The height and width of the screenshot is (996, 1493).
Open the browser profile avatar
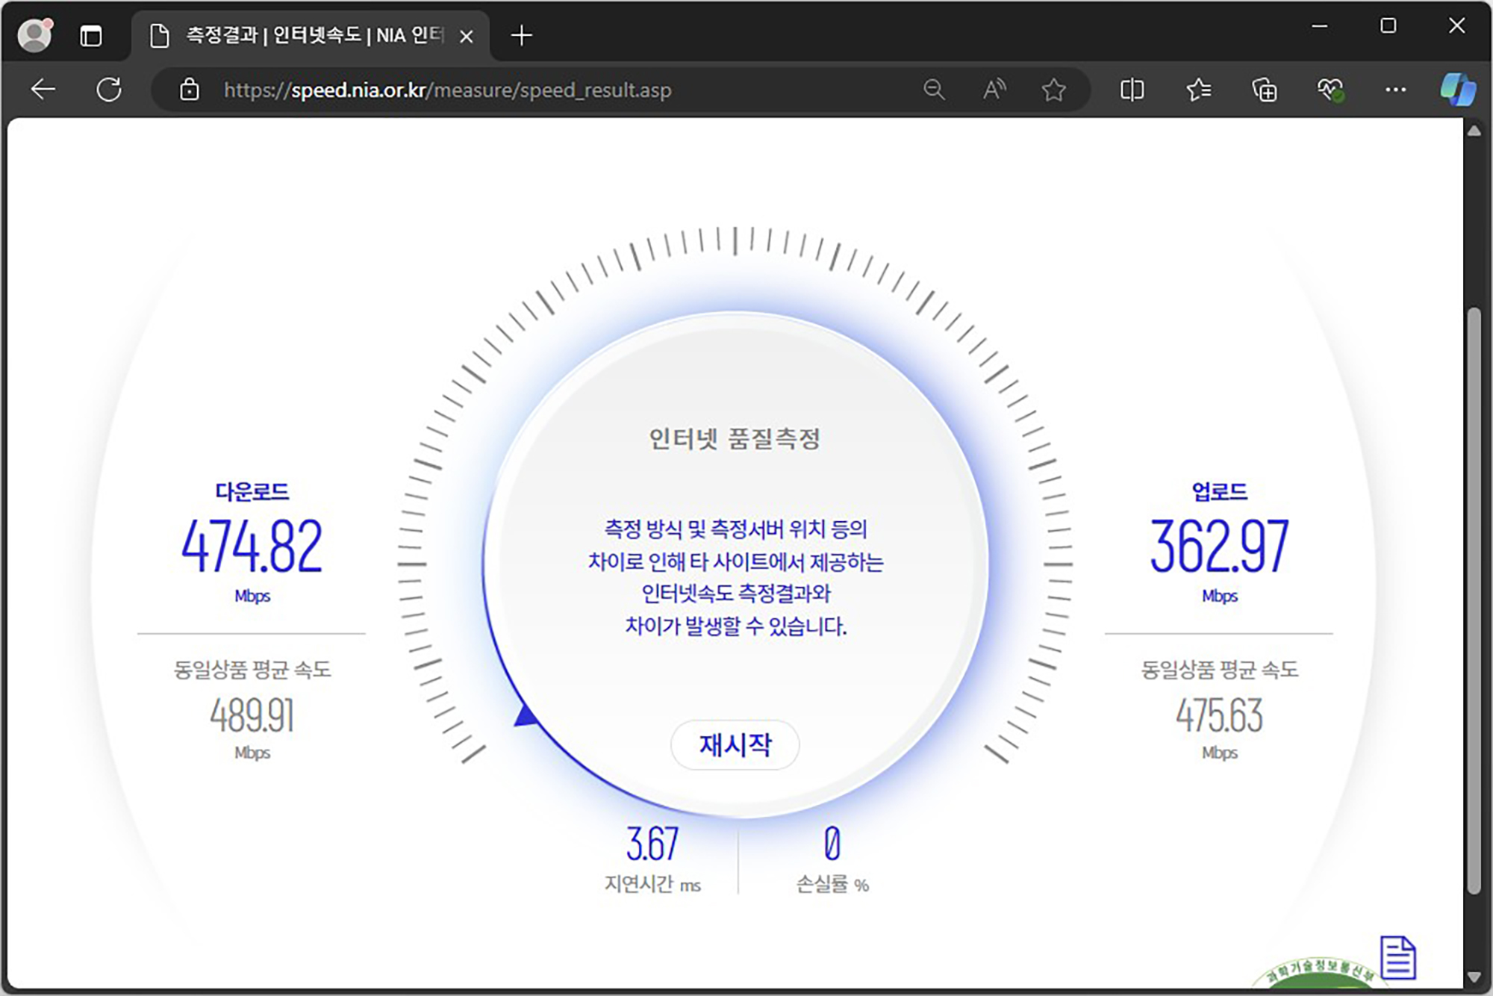(x=34, y=35)
